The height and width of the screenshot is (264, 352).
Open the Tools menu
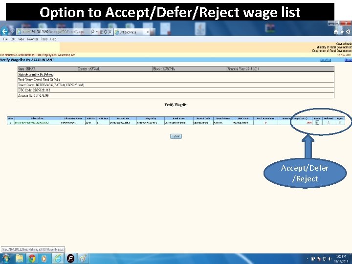[x=44, y=39]
